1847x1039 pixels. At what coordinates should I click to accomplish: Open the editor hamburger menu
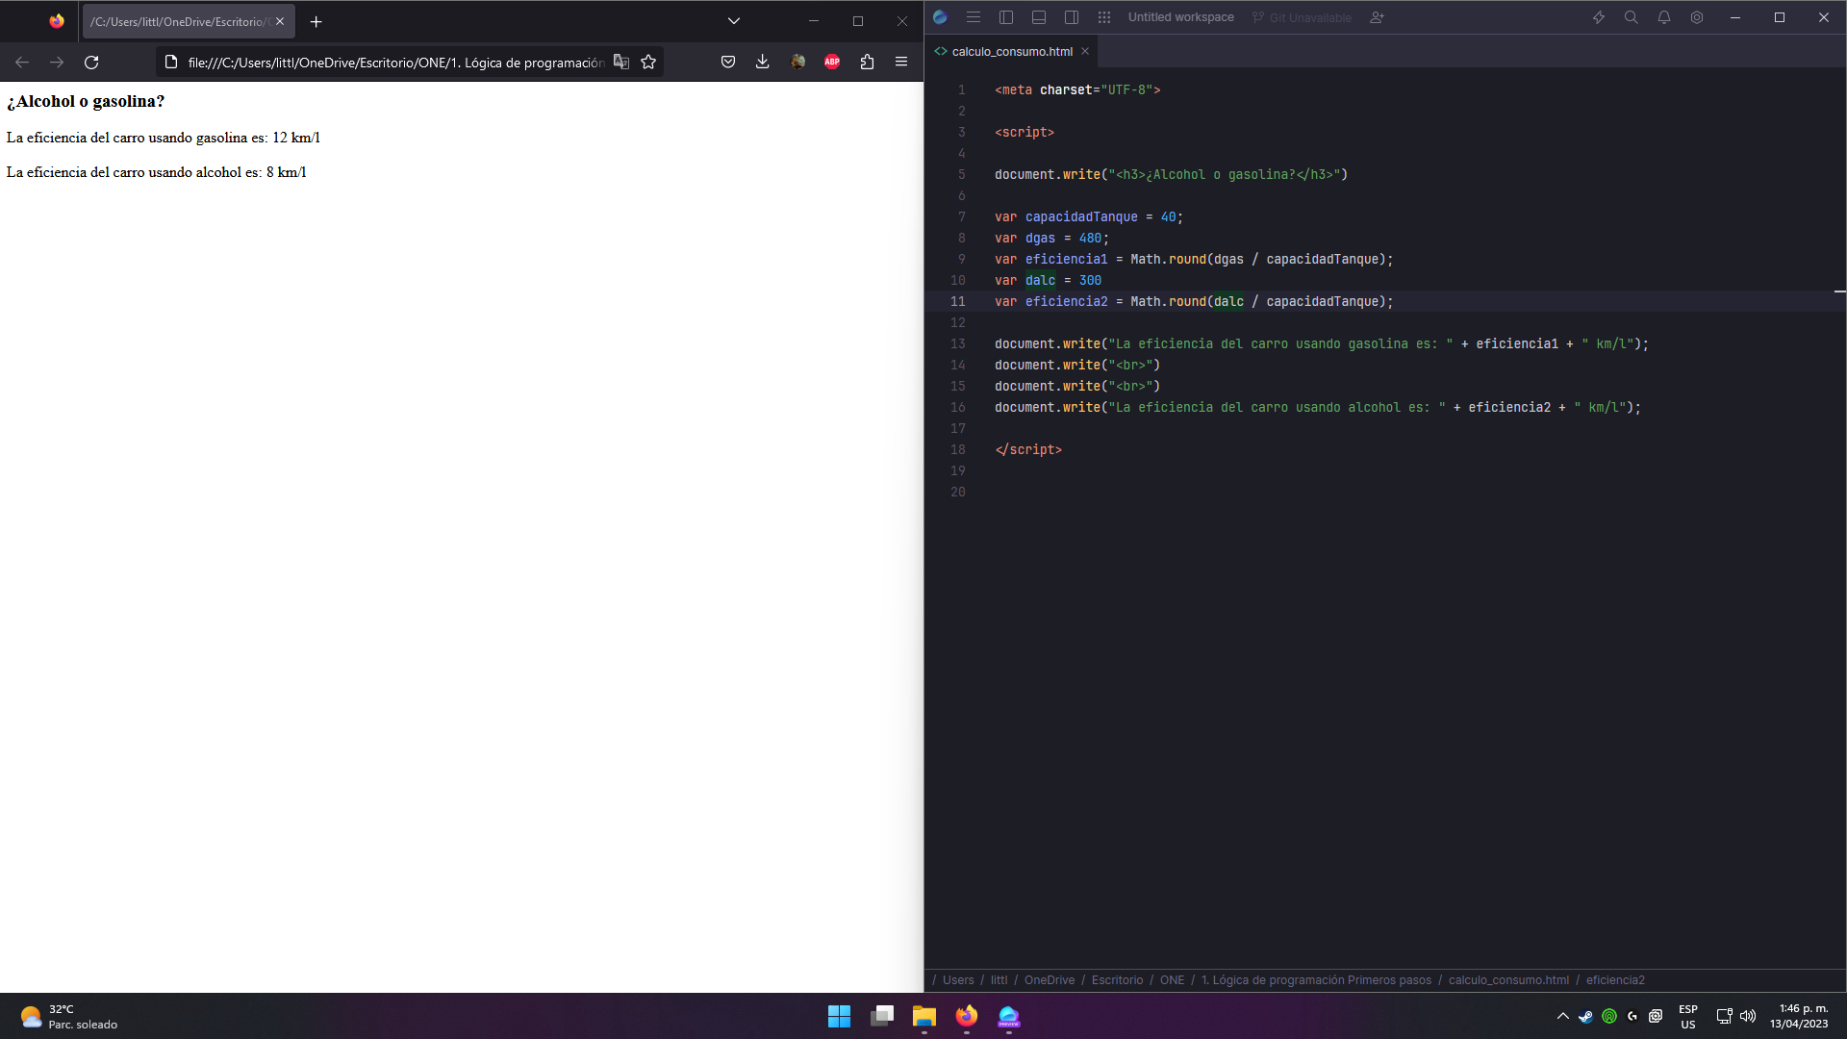974,17
